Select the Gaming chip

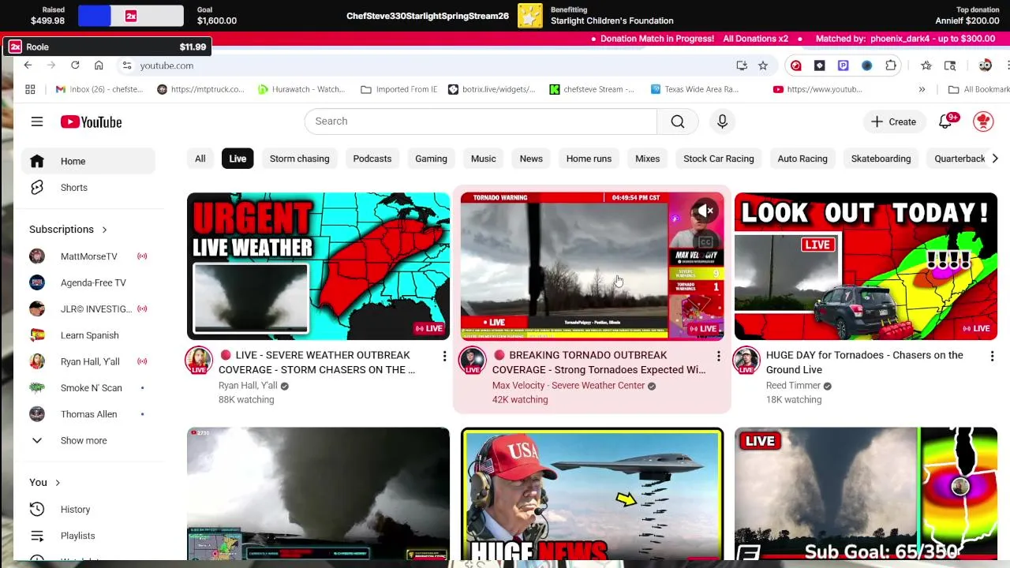[431, 159]
